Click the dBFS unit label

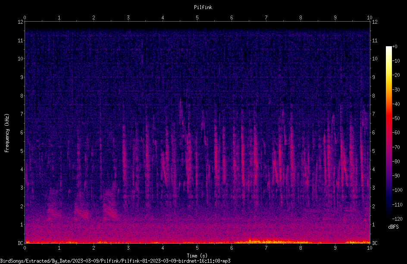click(393, 227)
